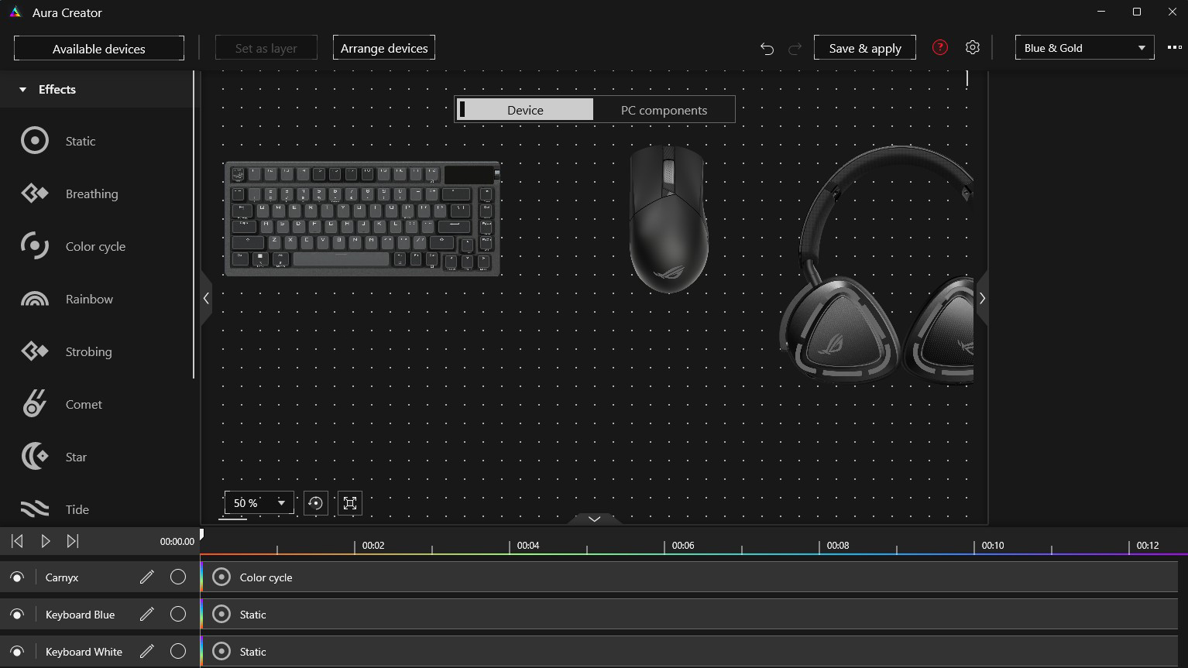Play the lighting timeline
1188x668 pixels.
pos(46,541)
